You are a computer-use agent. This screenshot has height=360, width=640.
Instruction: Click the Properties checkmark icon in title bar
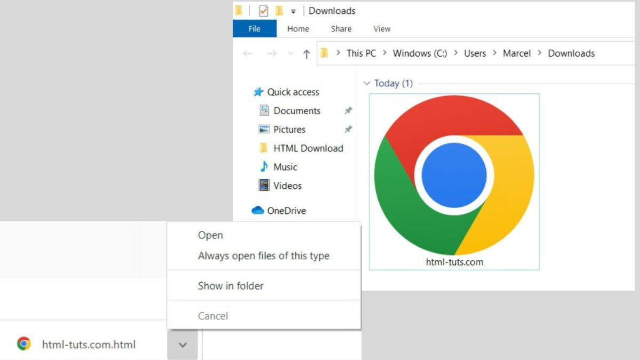[x=263, y=11]
